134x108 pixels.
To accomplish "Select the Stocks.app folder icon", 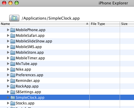I will point(13,103).
